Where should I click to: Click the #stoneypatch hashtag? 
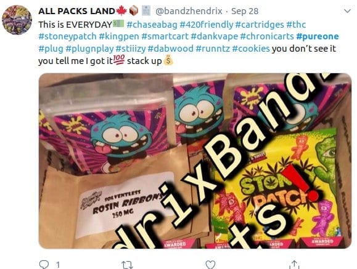pyautogui.click(x=67, y=36)
